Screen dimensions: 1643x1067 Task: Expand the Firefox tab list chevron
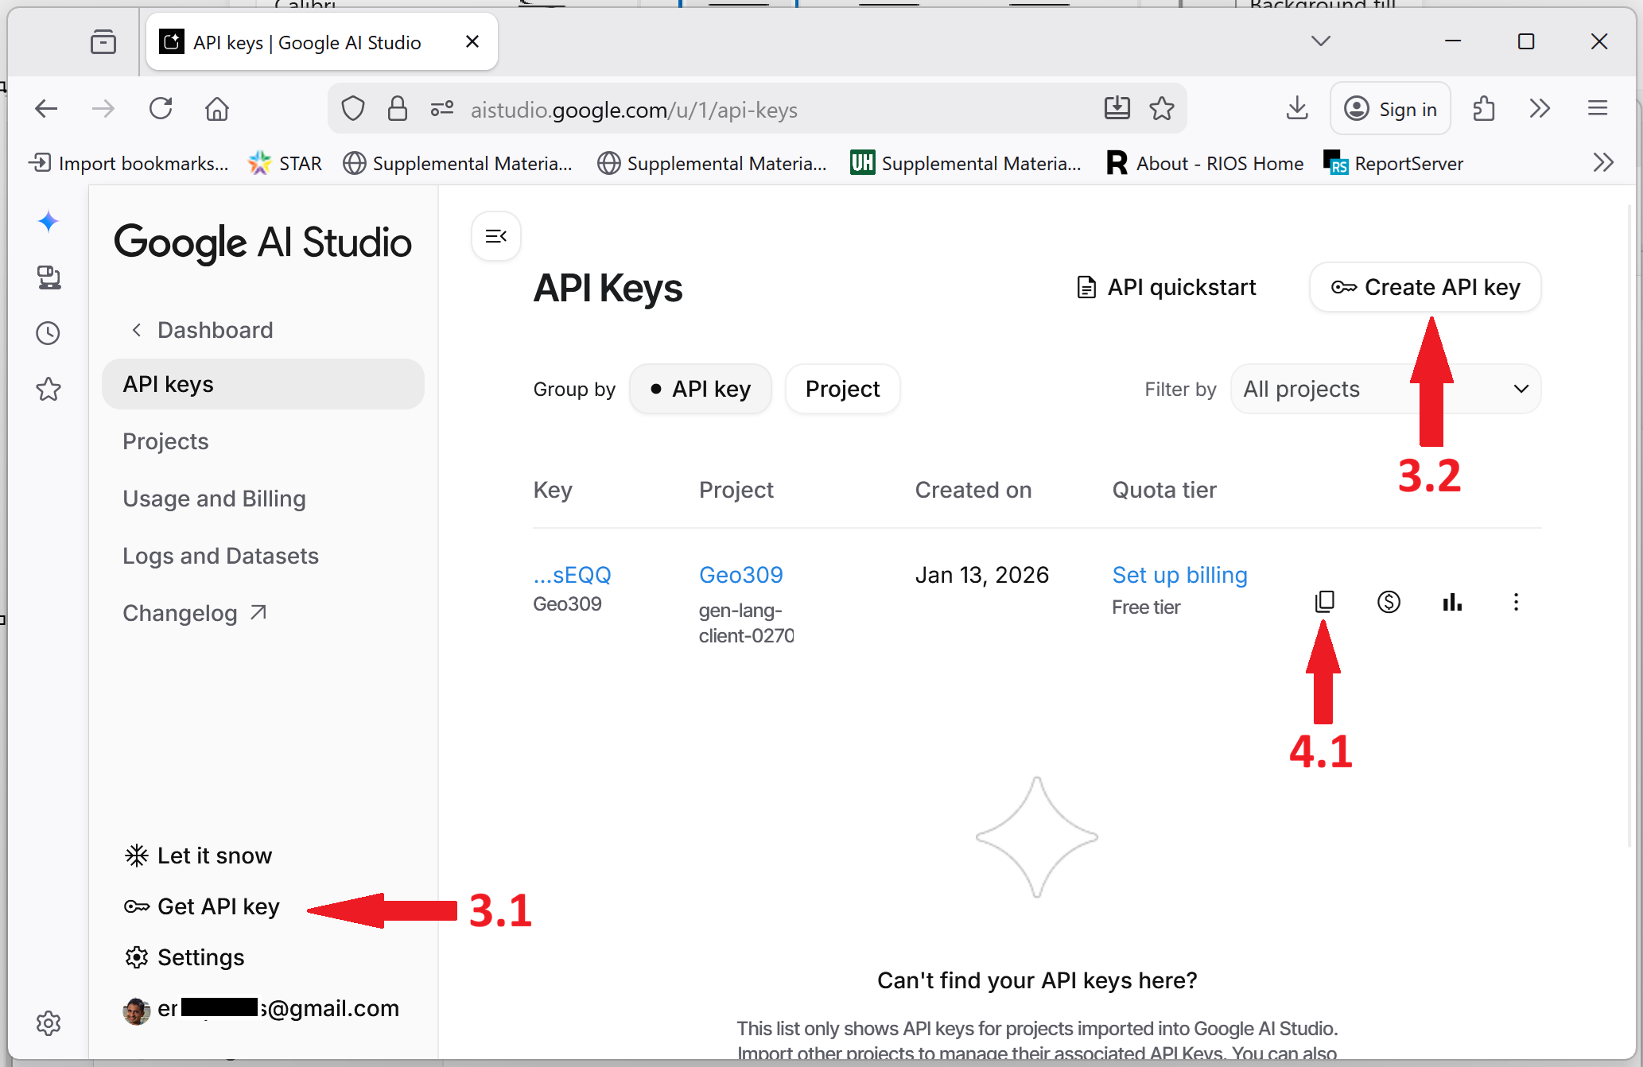pyautogui.click(x=1321, y=41)
